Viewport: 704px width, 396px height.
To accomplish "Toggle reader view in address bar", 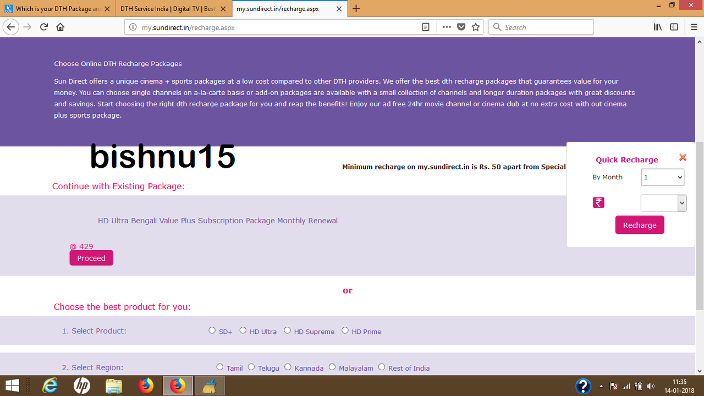I will tap(426, 27).
